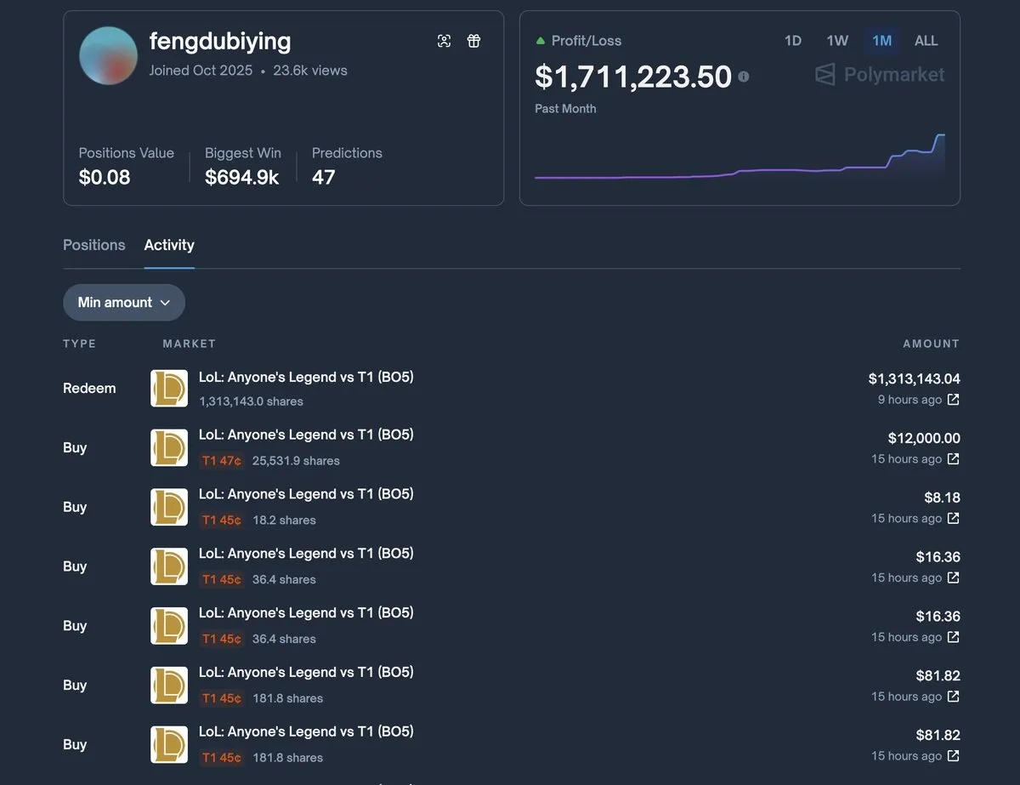The height and width of the screenshot is (785, 1020).
Task: Open external link icon for $12,000.00 buy
Action: 953,459
